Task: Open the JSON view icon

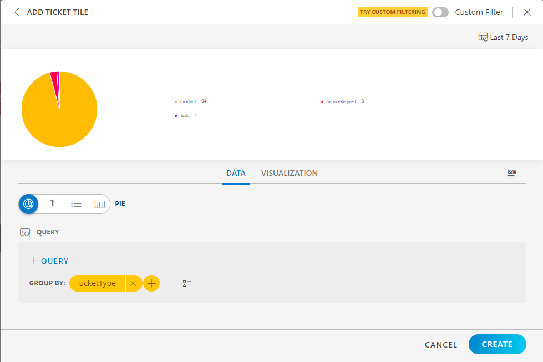Action: pyautogui.click(x=511, y=174)
